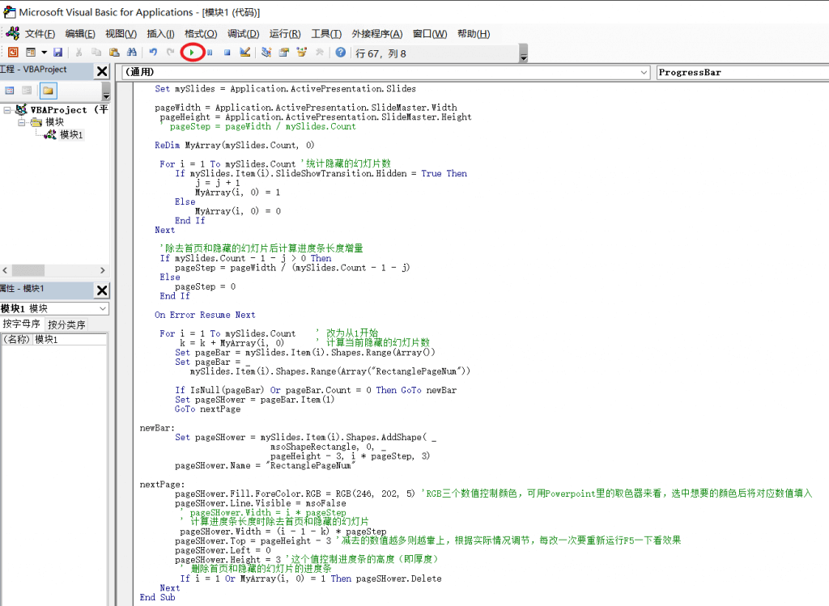829x606 pixels.
Task: Click the 'nextPage:' label line
Action: click(162, 485)
